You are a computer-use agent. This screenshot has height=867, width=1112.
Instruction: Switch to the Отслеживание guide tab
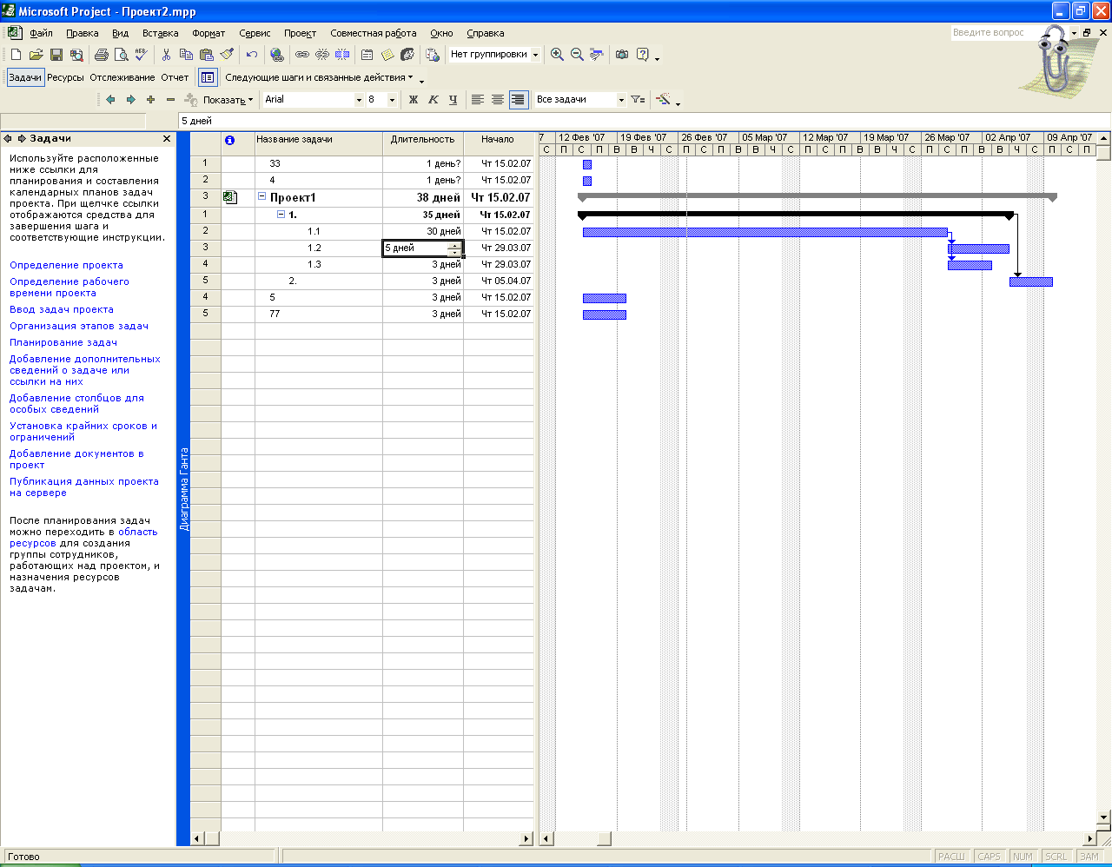(122, 77)
